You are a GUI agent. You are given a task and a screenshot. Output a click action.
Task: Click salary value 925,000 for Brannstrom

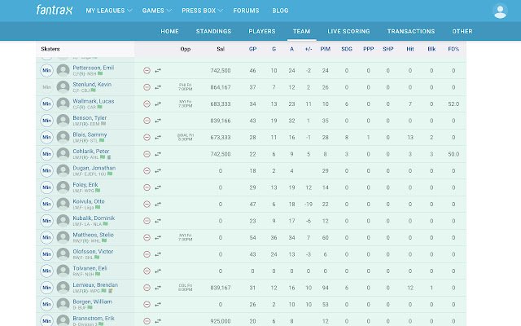coord(221,321)
